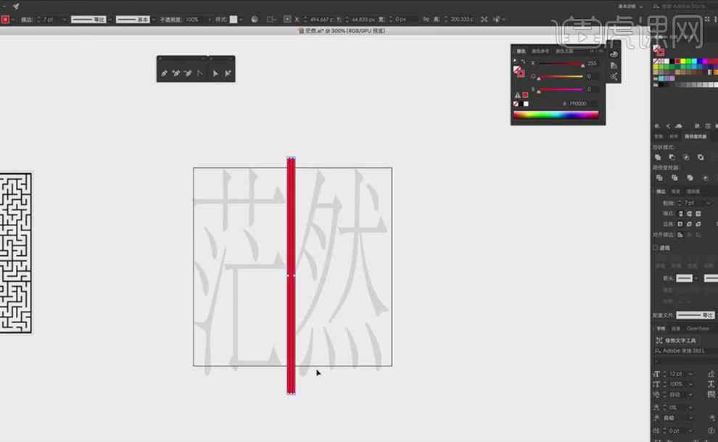Select the Round Cap option
Screen dimensions: 718x442
[x=690, y=214]
